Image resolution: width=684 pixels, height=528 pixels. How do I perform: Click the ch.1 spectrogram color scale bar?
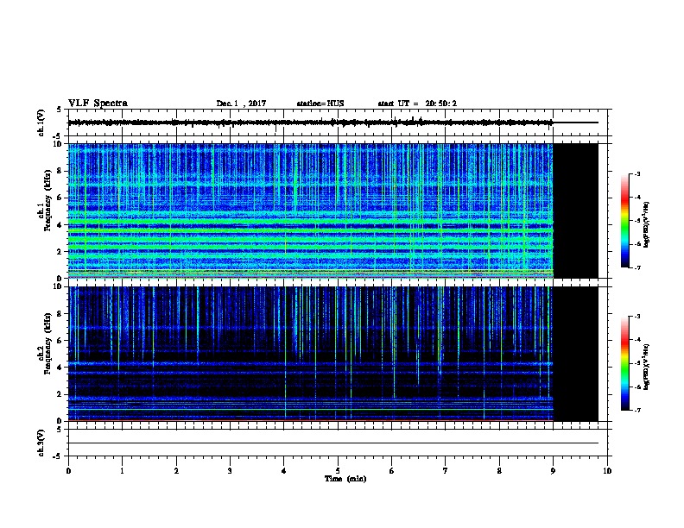625,221
